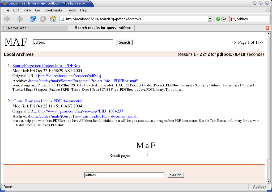The height and width of the screenshot is (192, 272).
Task: Open the File menu
Action: pos(6,10)
